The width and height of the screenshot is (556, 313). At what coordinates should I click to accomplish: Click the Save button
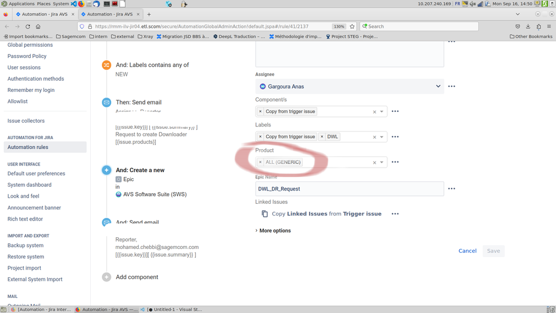click(x=493, y=251)
